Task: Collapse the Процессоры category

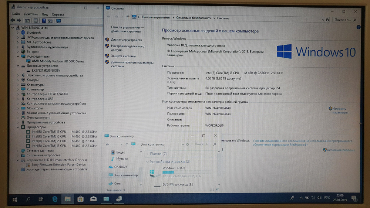Action: [18, 127]
